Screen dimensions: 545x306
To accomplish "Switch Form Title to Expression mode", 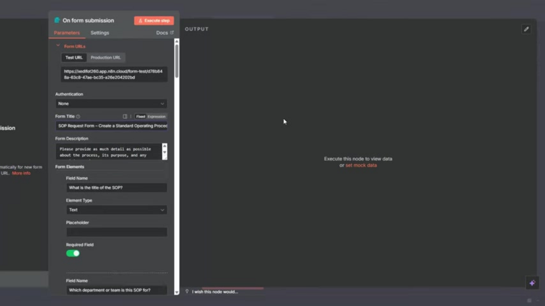I will [156, 116].
